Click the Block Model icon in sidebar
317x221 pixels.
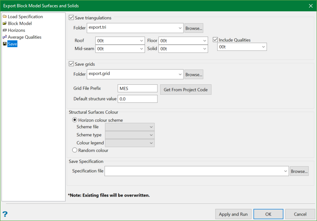[x=5, y=23]
